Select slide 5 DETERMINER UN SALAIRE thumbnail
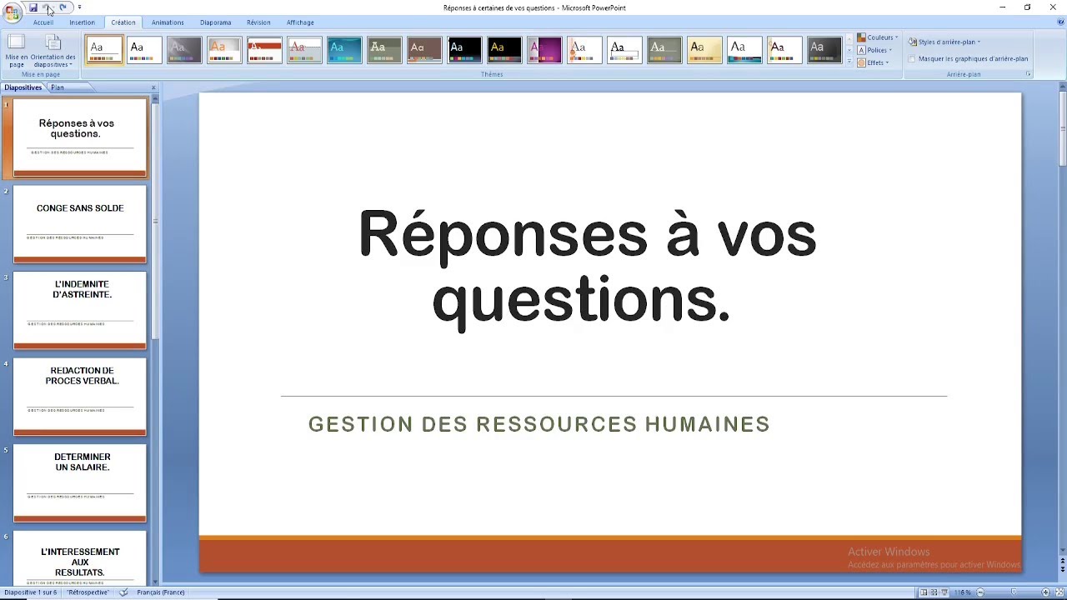1067x600 pixels. coord(79,483)
